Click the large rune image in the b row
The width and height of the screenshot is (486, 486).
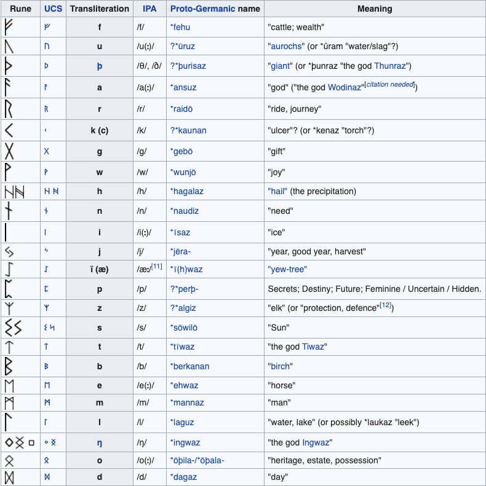(9, 366)
